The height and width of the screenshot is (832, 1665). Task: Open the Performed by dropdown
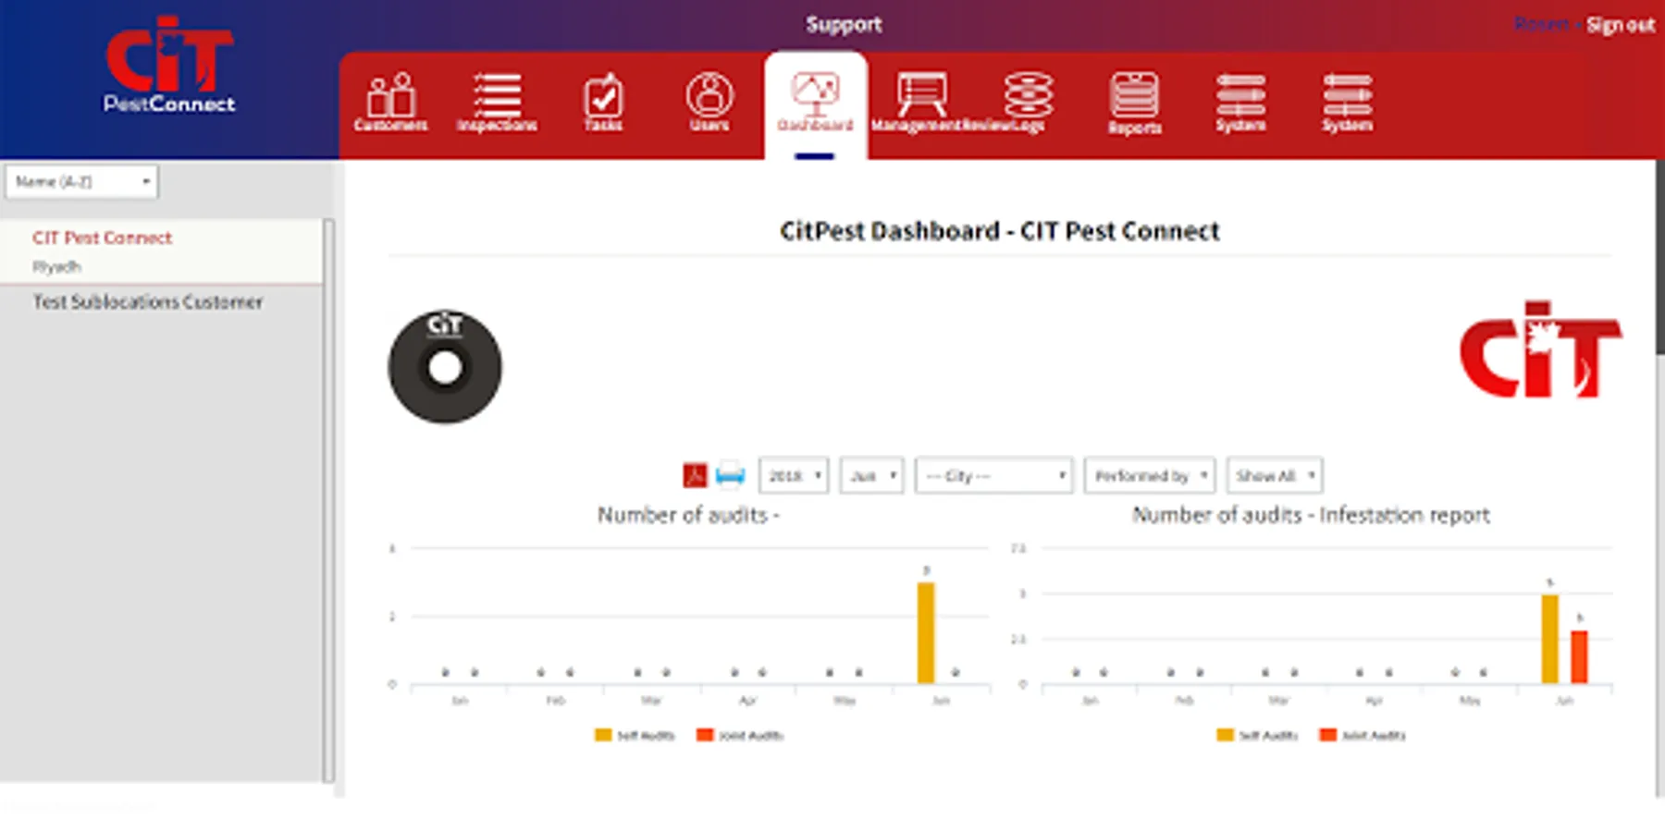coord(1150,475)
